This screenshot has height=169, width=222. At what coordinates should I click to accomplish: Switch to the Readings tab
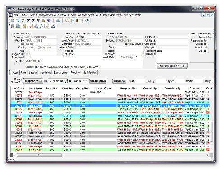click(x=76, y=73)
